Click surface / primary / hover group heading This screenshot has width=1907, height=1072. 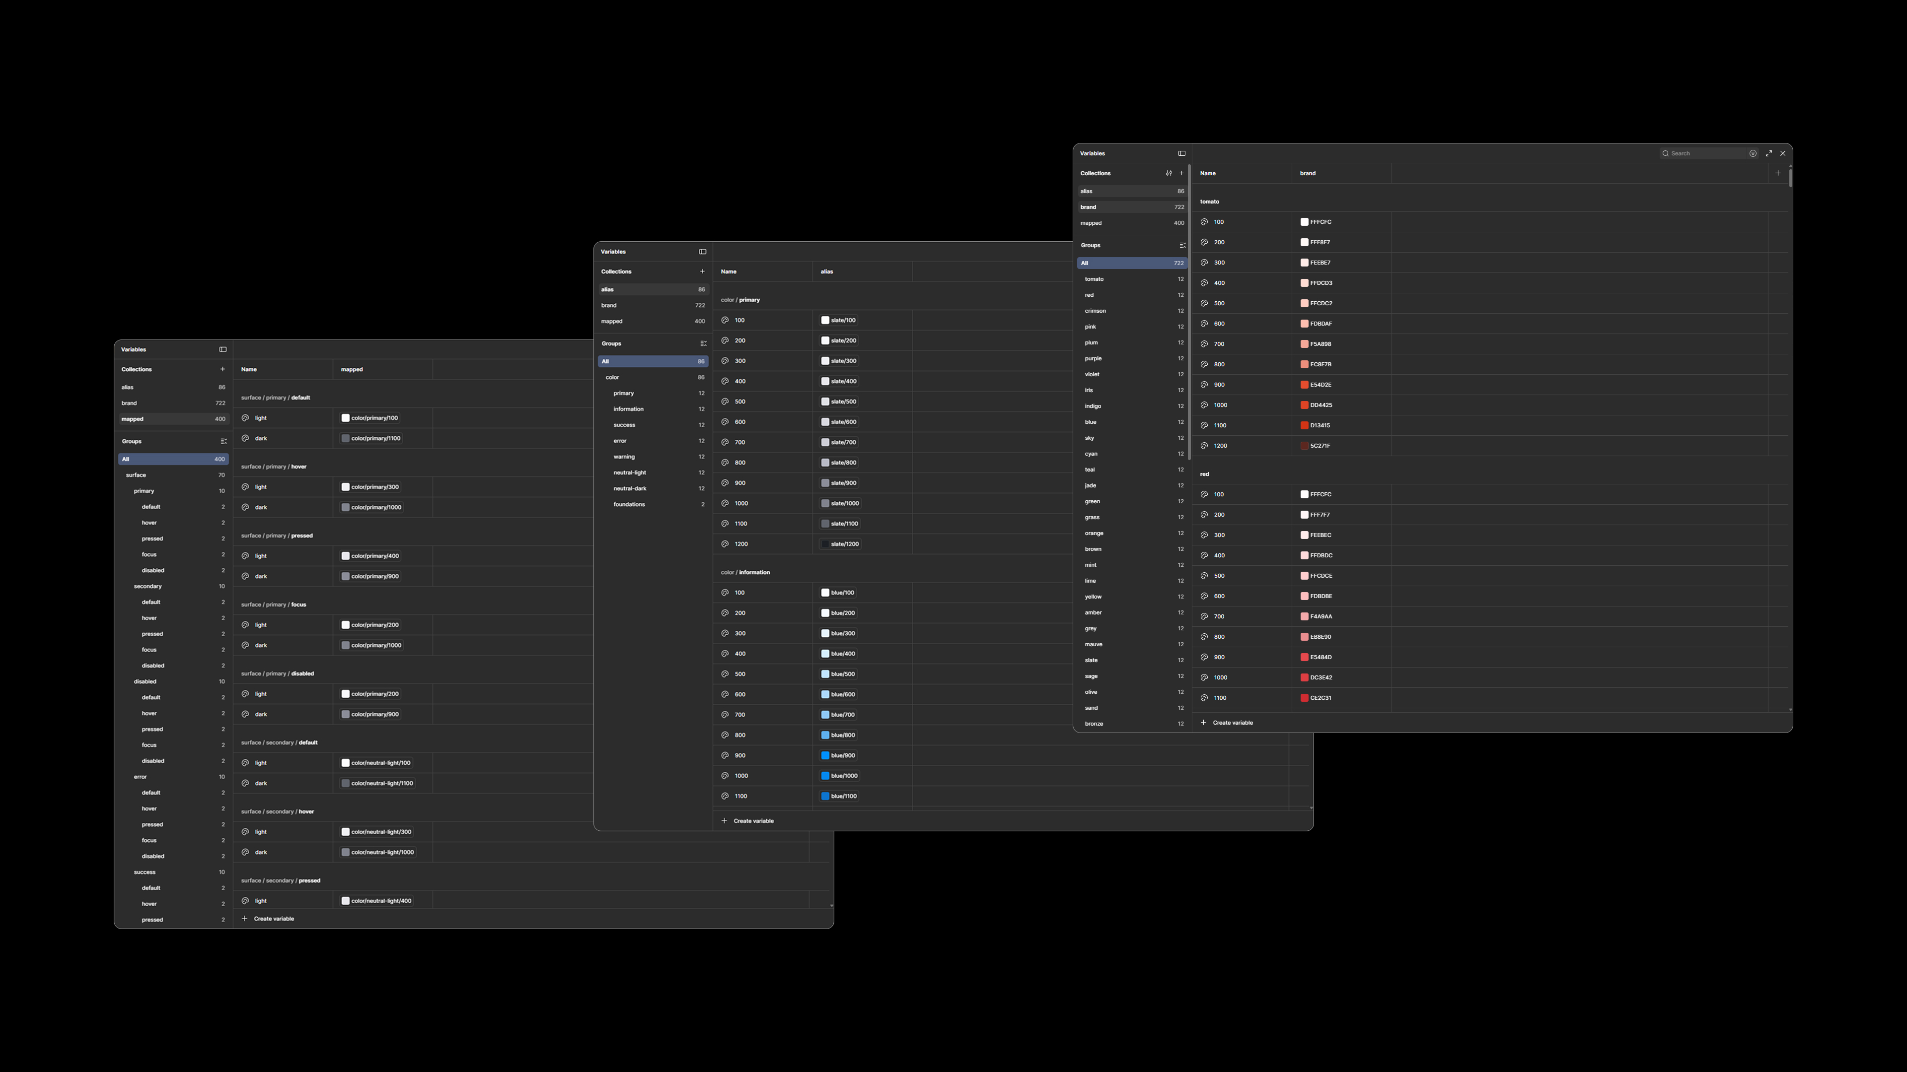click(274, 467)
